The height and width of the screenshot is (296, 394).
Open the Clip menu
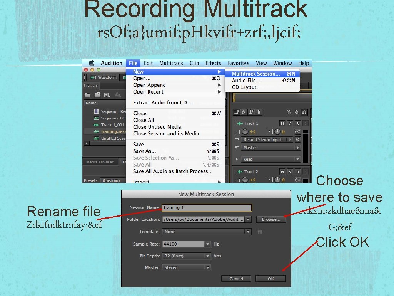click(x=194, y=63)
